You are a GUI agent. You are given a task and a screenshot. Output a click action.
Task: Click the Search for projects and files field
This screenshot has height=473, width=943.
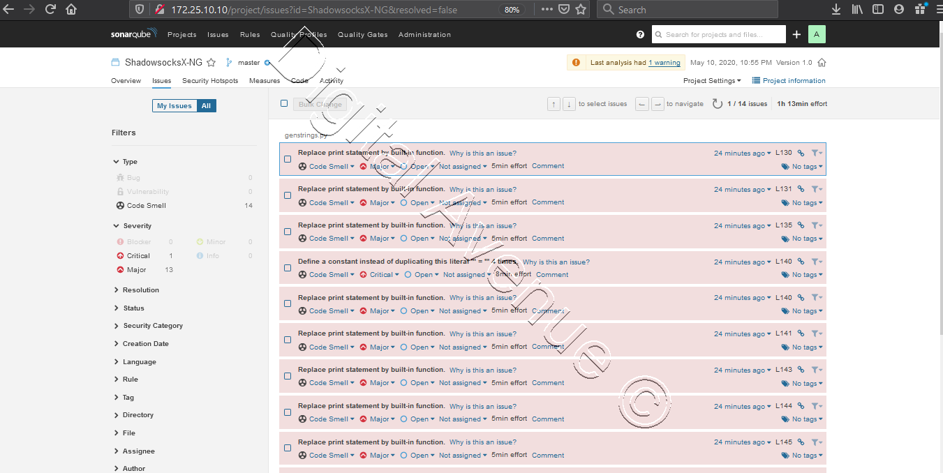(x=719, y=34)
